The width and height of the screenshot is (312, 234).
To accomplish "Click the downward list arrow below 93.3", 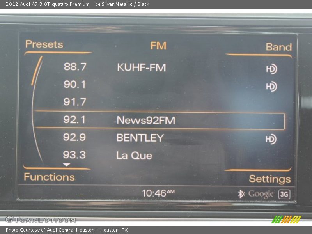I will click(x=66, y=165).
